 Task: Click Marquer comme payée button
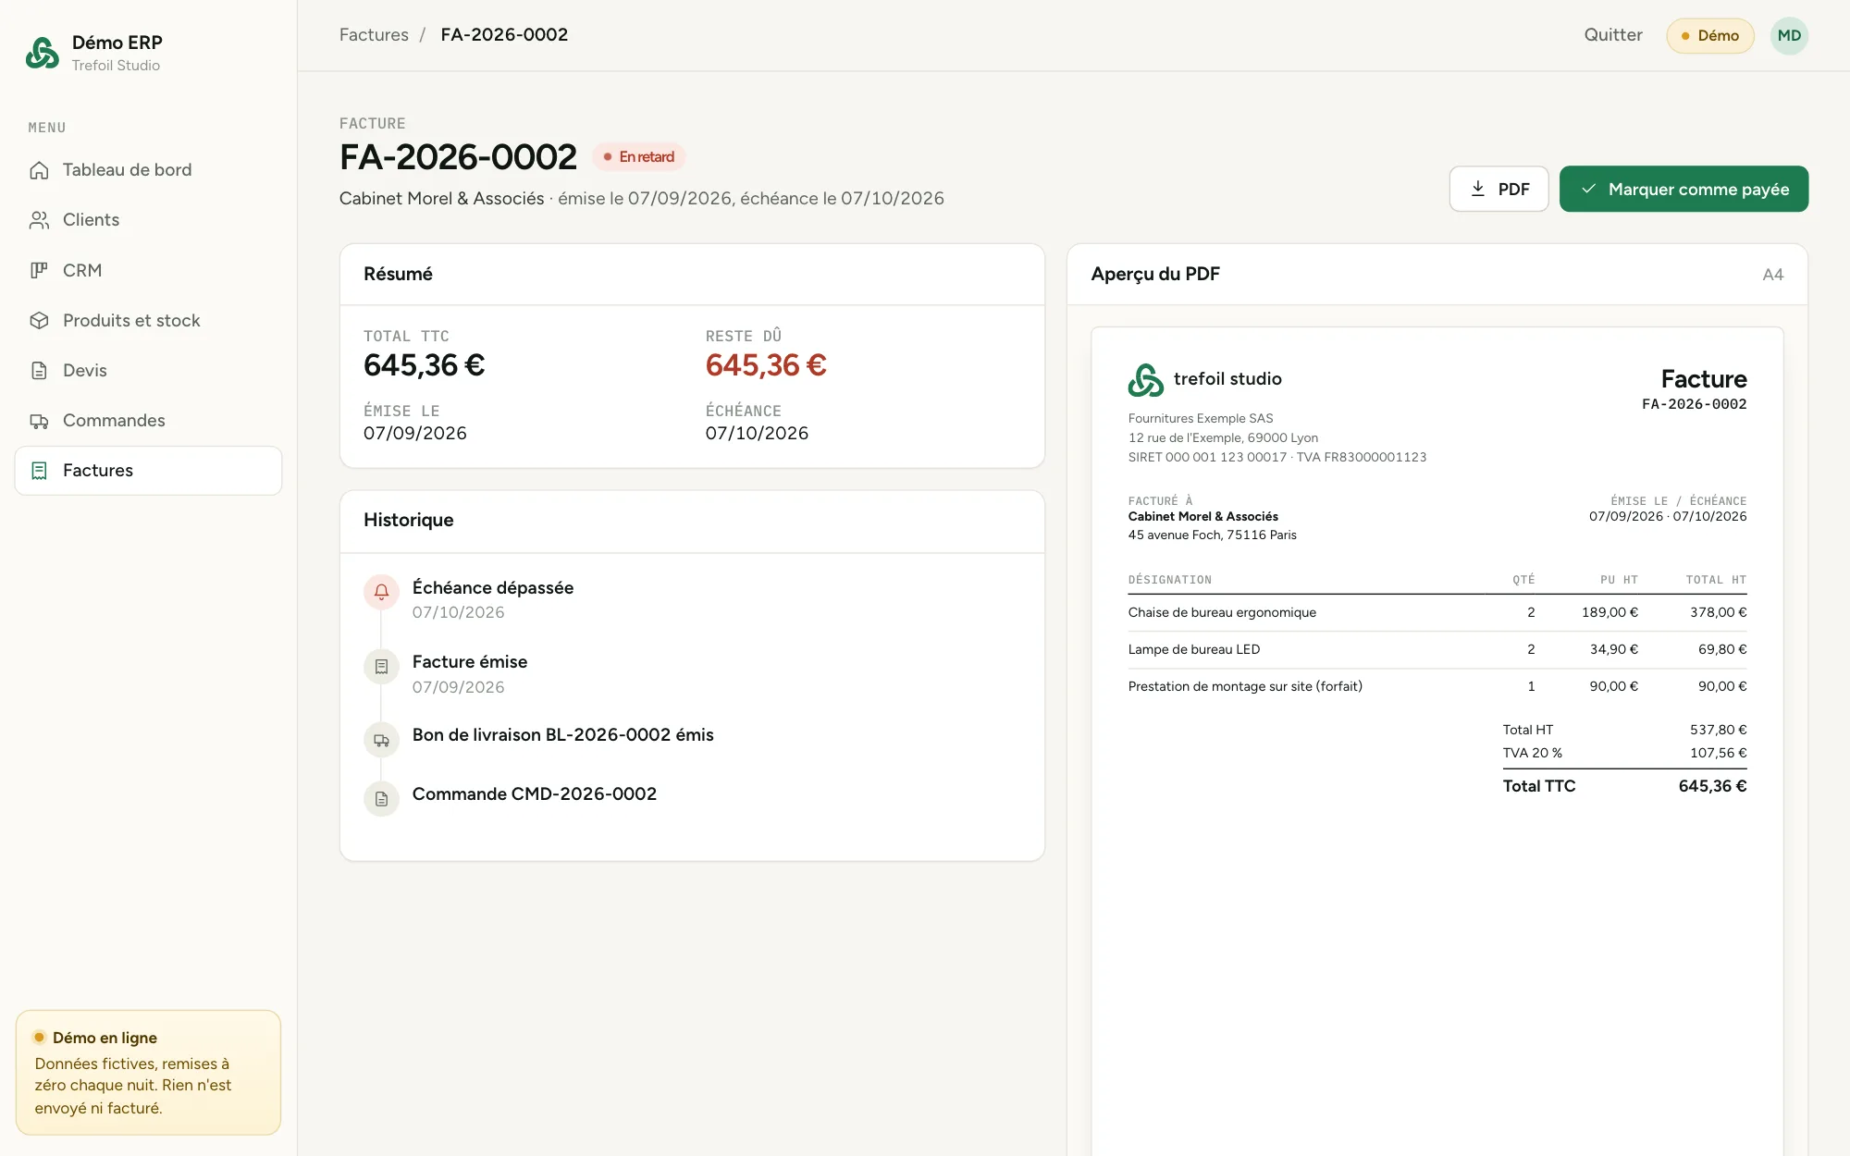pyautogui.click(x=1683, y=189)
